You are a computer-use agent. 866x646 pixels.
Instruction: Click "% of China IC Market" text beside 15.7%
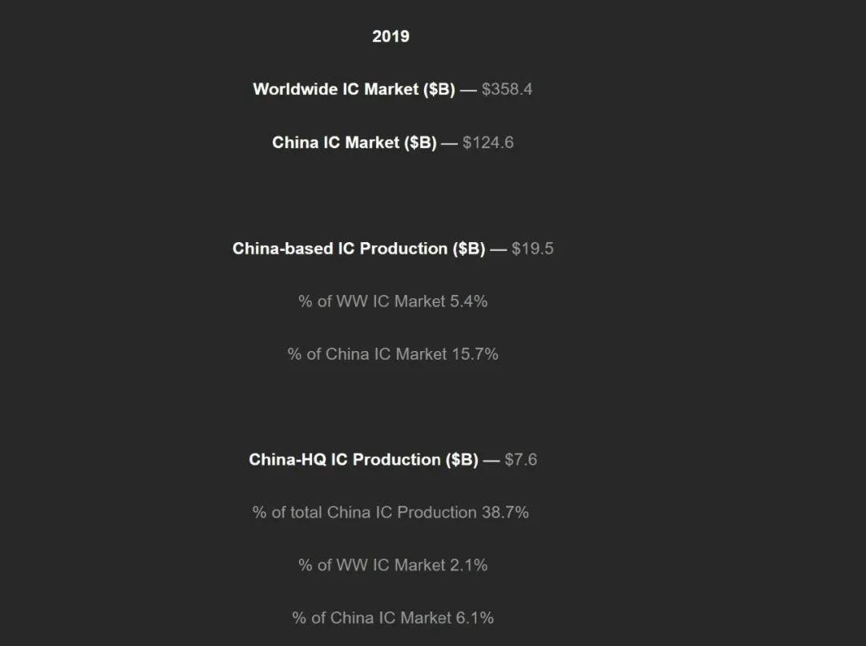tap(367, 354)
